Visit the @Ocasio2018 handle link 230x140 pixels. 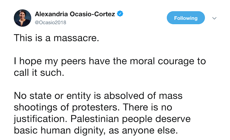point(50,22)
